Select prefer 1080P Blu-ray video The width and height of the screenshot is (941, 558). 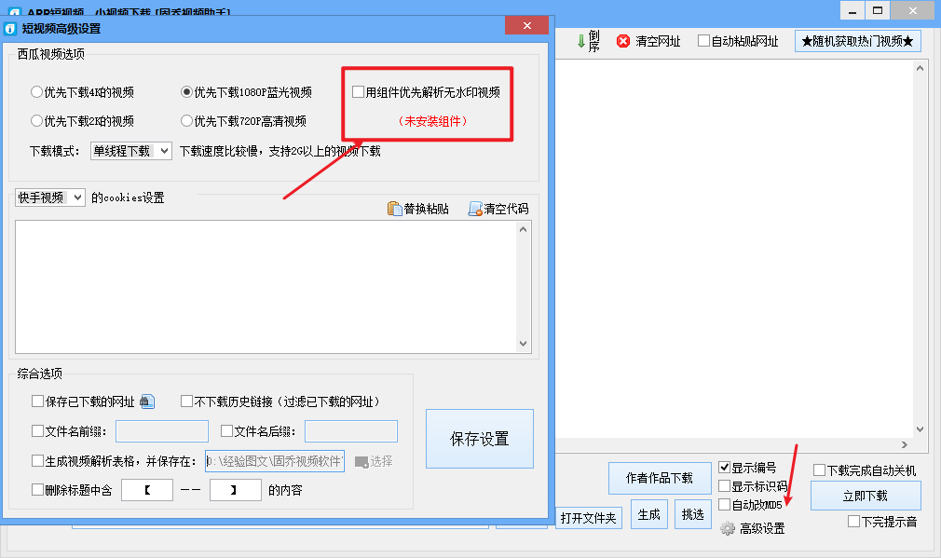tap(186, 92)
